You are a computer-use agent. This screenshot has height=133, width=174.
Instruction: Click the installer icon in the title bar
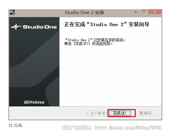tap(12, 12)
